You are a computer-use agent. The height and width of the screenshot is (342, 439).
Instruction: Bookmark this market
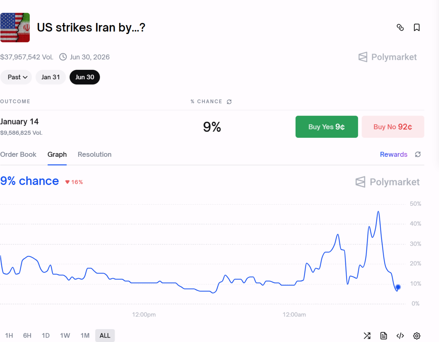417,27
